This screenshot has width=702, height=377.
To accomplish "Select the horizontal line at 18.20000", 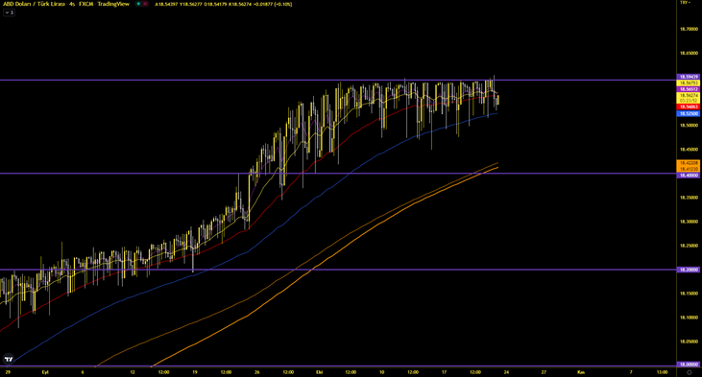I will pyautogui.click(x=338, y=270).
